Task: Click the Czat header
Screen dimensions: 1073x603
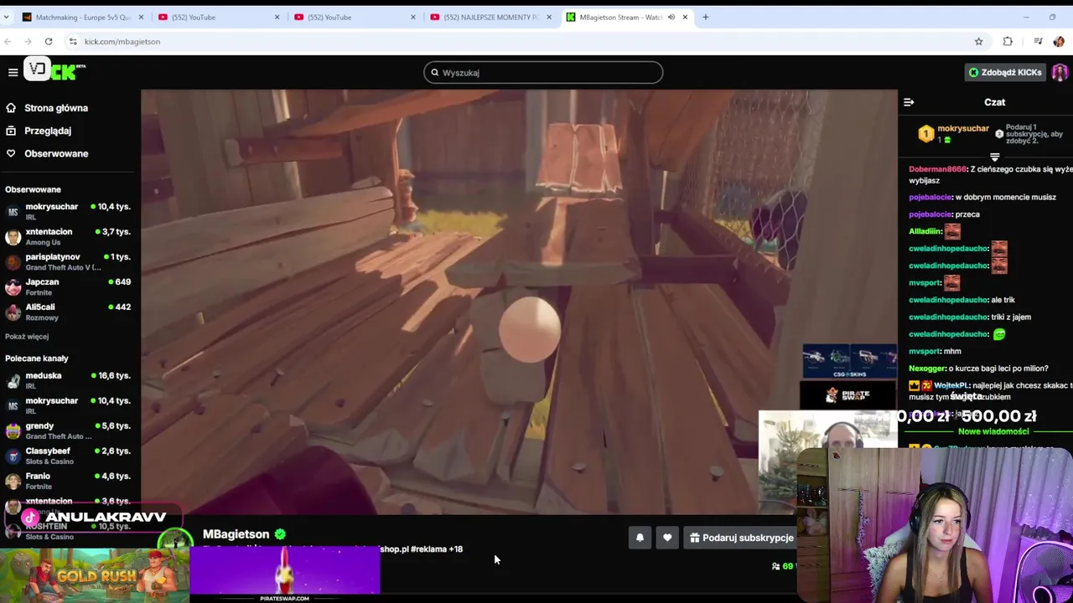Action: tap(994, 102)
